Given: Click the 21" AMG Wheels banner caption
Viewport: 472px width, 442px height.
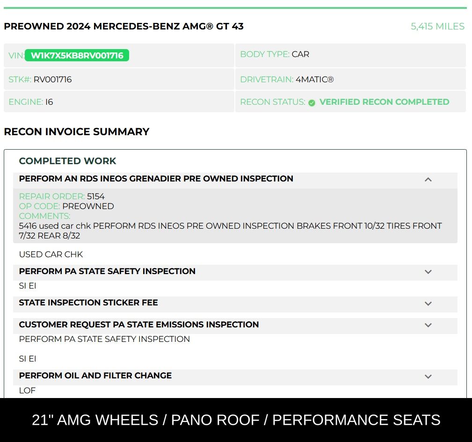Looking at the screenshot, I should tap(236, 420).
